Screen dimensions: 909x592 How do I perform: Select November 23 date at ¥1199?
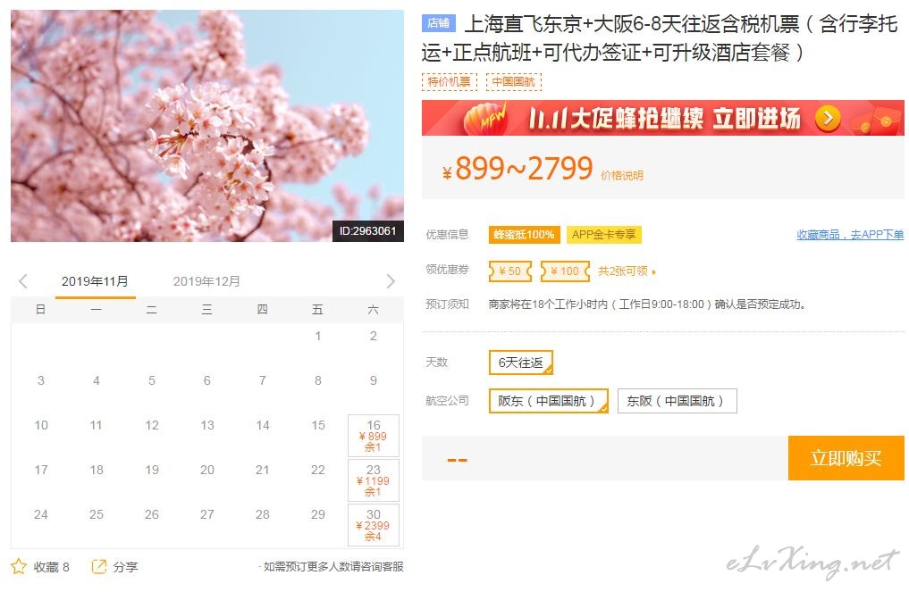[x=374, y=480]
